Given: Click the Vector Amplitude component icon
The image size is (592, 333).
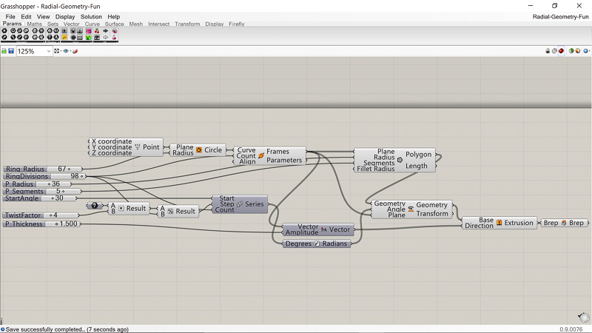Looking at the screenshot, I should 324,229.
